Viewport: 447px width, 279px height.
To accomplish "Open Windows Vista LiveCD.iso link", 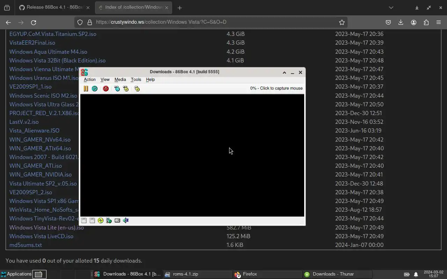I will [41, 236].
